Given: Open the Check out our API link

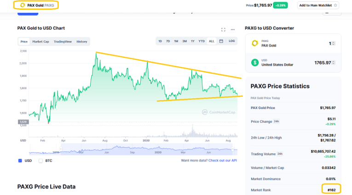Looking at the screenshot, I should [222, 160].
